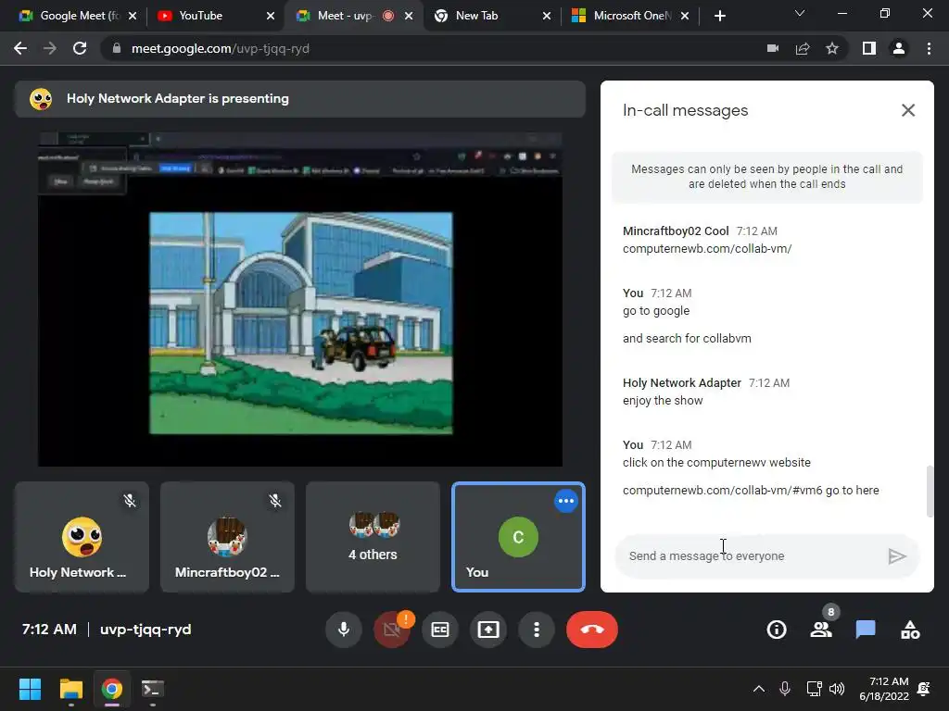Image resolution: width=949 pixels, height=711 pixels.
Task: Click the send message arrow icon
Action: click(x=897, y=555)
